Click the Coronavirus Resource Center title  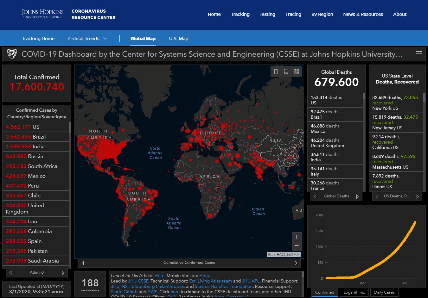point(93,14)
